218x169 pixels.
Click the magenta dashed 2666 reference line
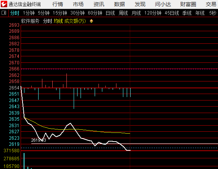click(x=119, y=69)
